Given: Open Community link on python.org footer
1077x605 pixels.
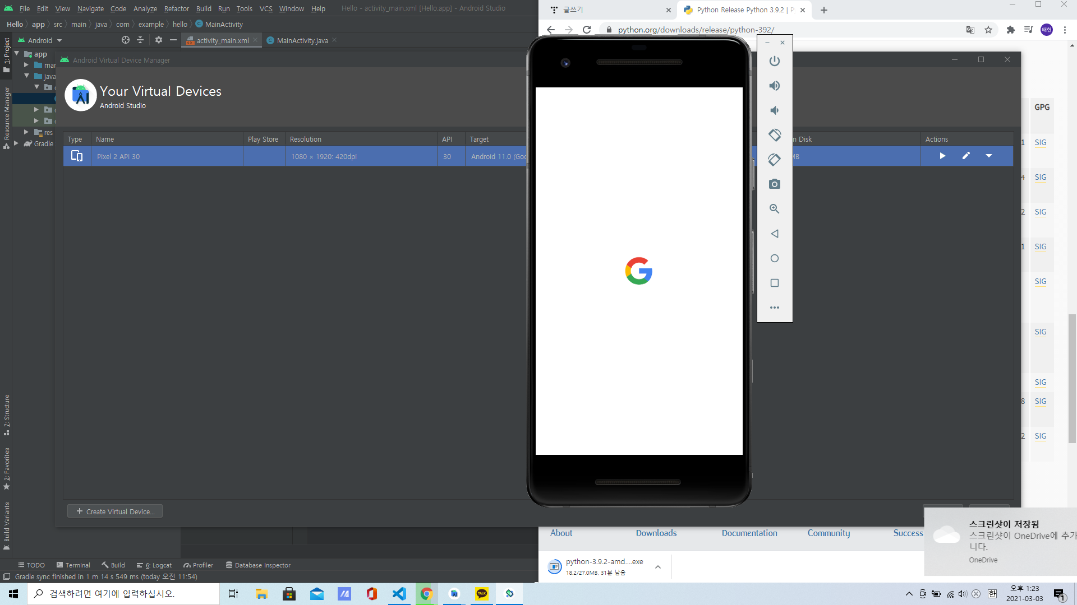Looking at the screenshot, I should 829,533.
